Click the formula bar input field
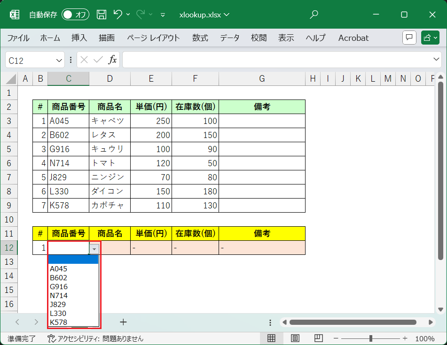The height and width of the screenshot is (345, 447). pyautogui.click(x=277, y=60)
